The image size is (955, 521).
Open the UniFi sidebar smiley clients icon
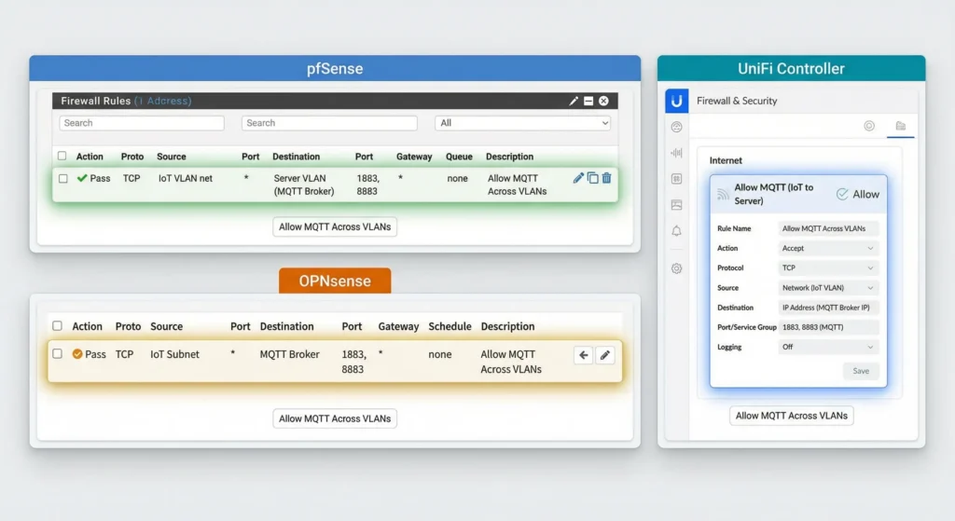[677, 127]
